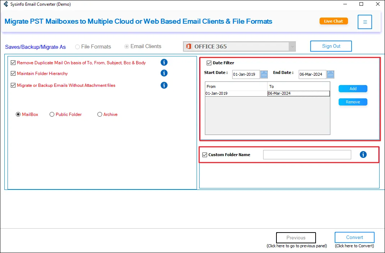Click info icon next to Custom Folder Name
The height and width of the screenshot is (253, 385).
tap(363, 155)
